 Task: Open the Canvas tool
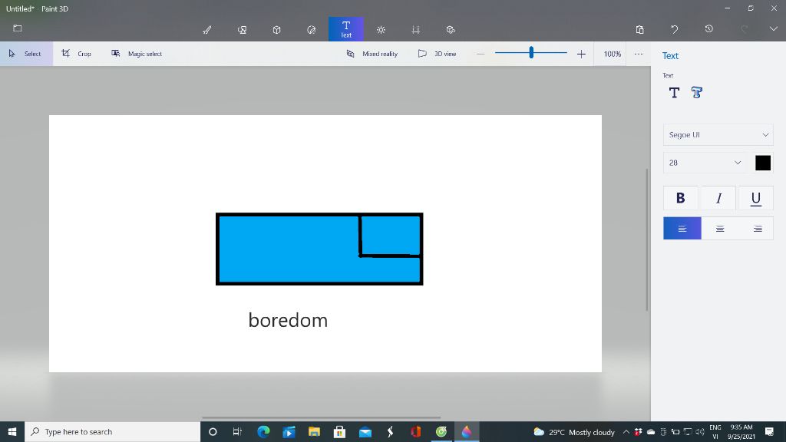tap(415, 30)
